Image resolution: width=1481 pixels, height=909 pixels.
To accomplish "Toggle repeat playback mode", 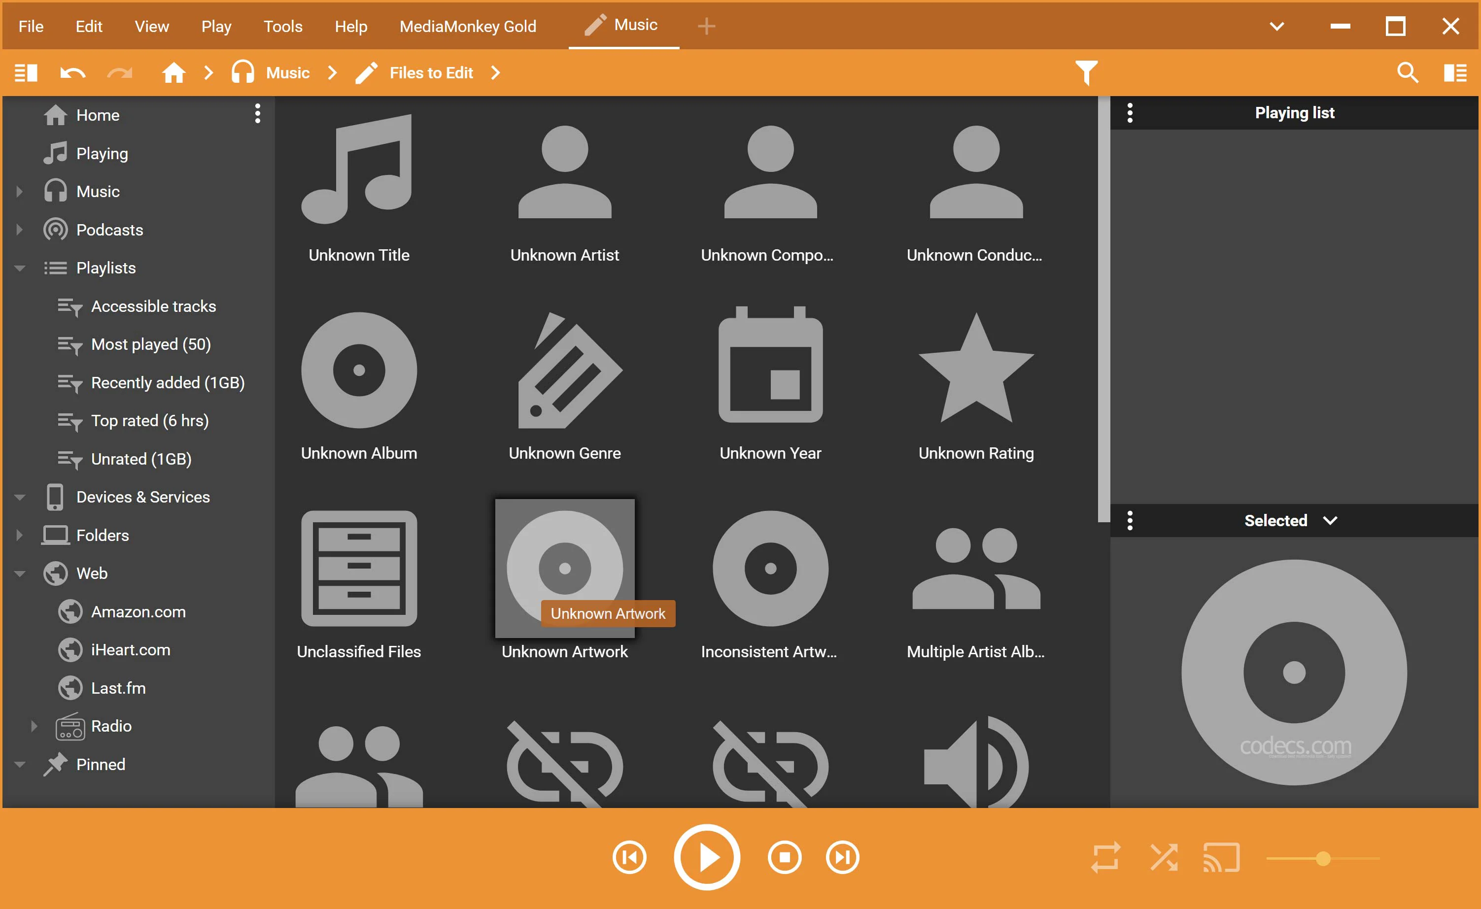I will click(x=1105, y=857).
